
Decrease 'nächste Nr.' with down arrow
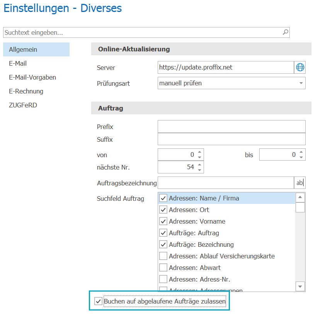pos(199,170)
